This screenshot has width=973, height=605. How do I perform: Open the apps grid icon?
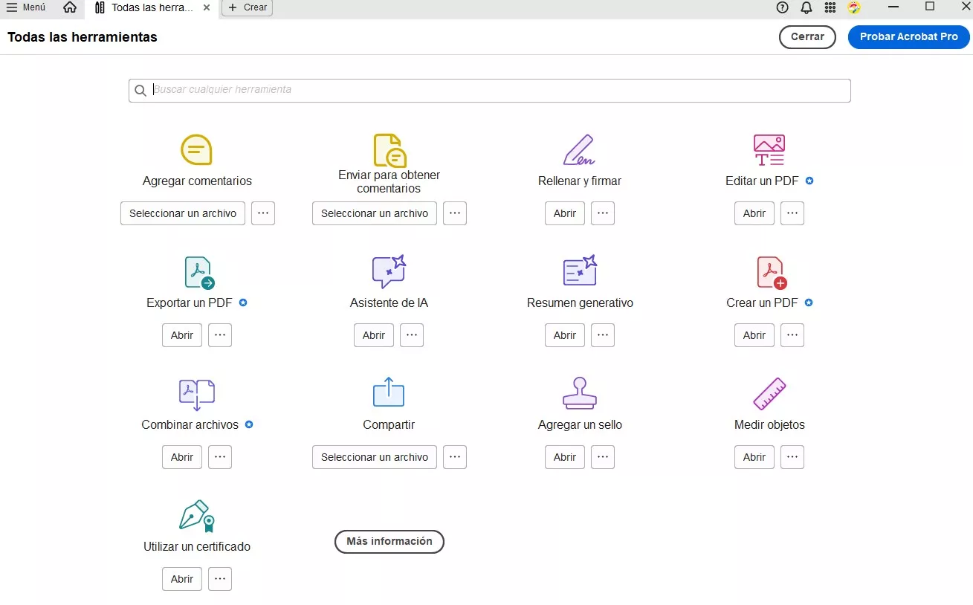[830, 7]
